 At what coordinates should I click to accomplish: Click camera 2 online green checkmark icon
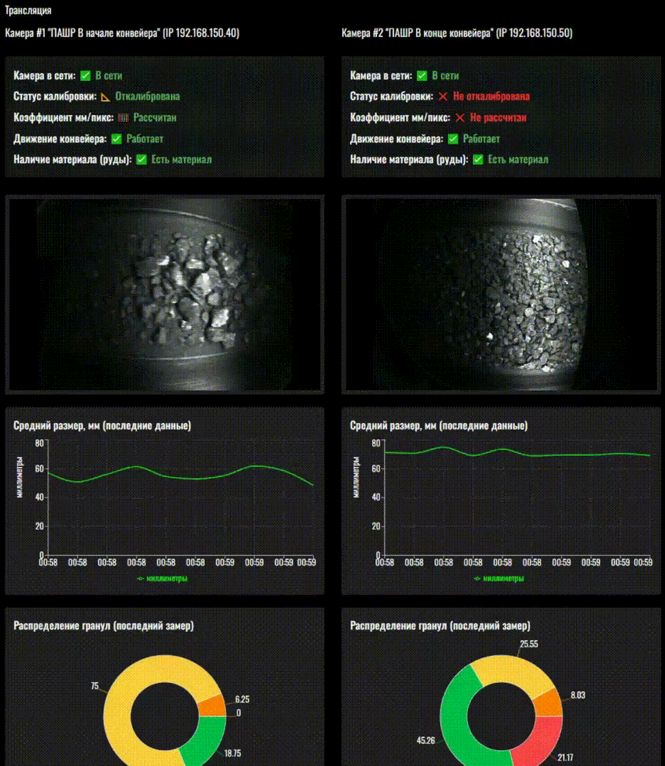pos(422,75)
